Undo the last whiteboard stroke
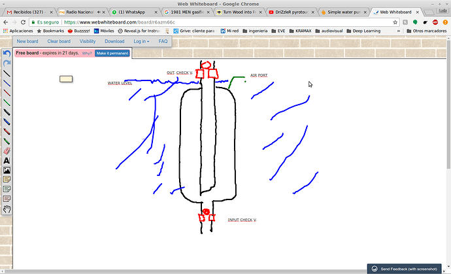This screenshot has width=451, height=274. [7, 54]
